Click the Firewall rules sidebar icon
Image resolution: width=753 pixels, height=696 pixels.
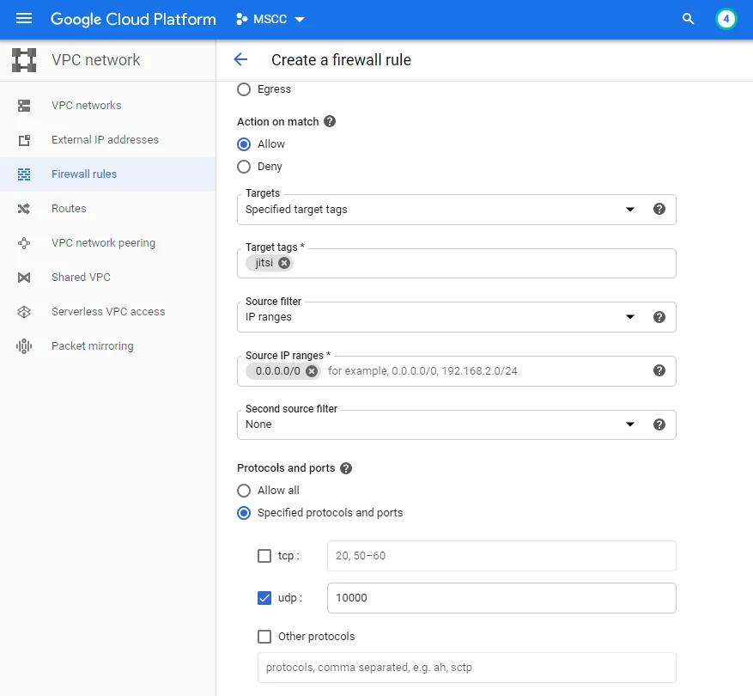tap(24, 174)
